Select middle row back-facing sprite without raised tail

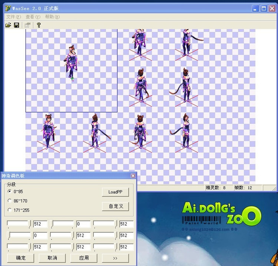click(141, 86)
